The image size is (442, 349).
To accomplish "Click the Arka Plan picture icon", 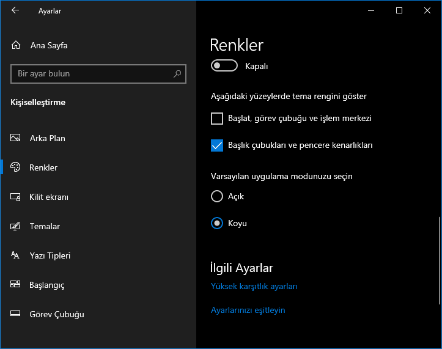I will coord(15,138).
